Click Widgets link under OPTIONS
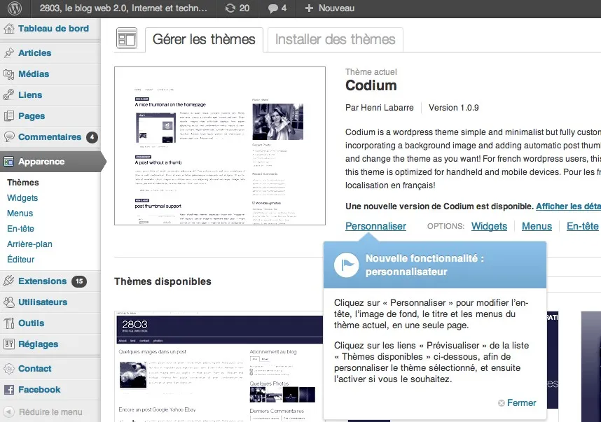Viewport: 601px width, 422px height. tap(489, 226)
